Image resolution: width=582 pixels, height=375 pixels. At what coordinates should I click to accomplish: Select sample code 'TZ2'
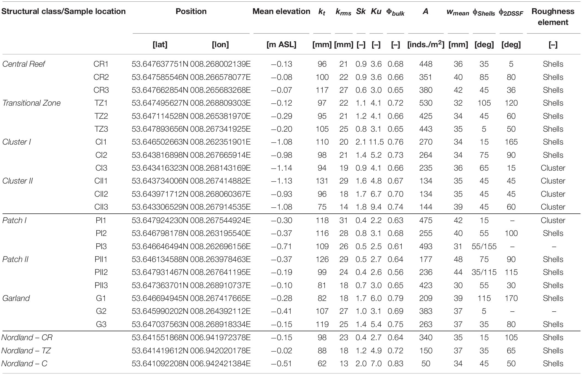pos(101,116)
